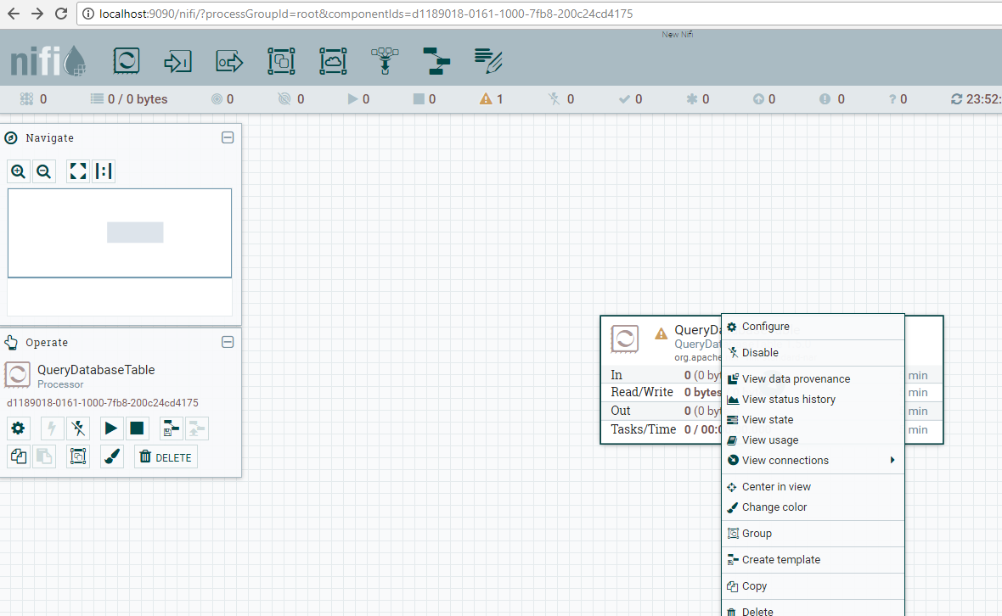
Task: Click the processor ID text in Operate panel
Action: [x=102, y=403]
